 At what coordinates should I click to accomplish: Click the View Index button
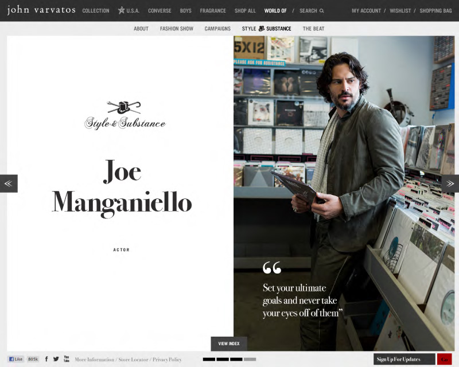(x=229, y=343)
